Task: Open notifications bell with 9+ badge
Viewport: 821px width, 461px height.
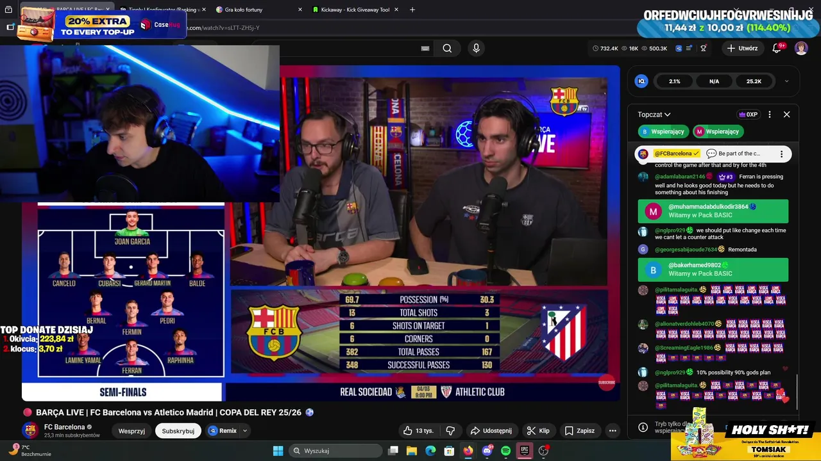Action: [x=777, y=48]
